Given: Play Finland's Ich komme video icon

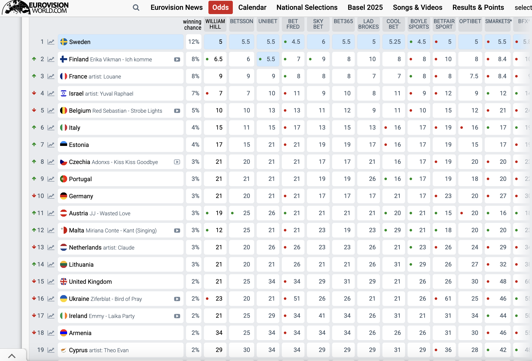Looking at the screenshot, I should click(x=177, y=60).
